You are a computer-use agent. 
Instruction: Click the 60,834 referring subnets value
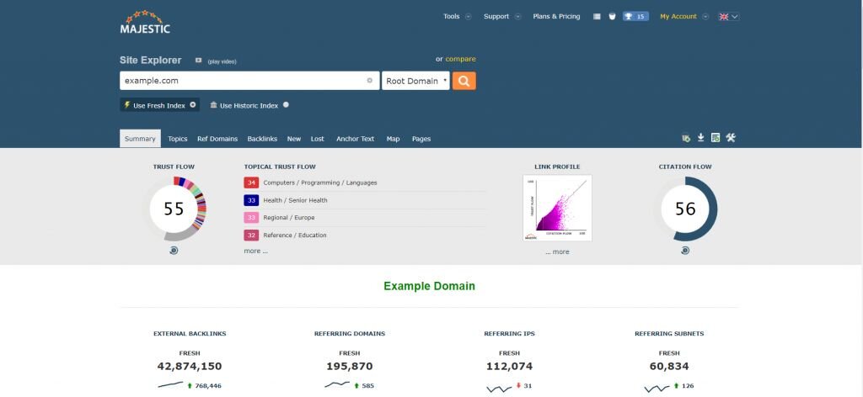pyautogui.click(x=668, y=366)
